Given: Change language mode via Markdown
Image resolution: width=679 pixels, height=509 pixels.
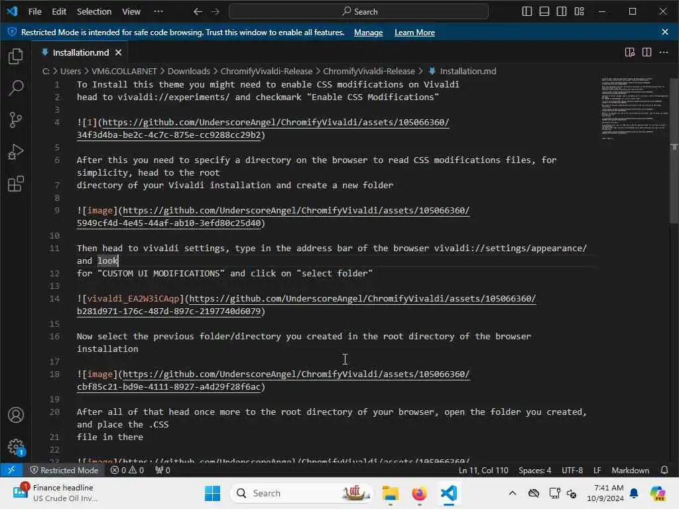Looking at the screenshot, I should click(630, 470).
